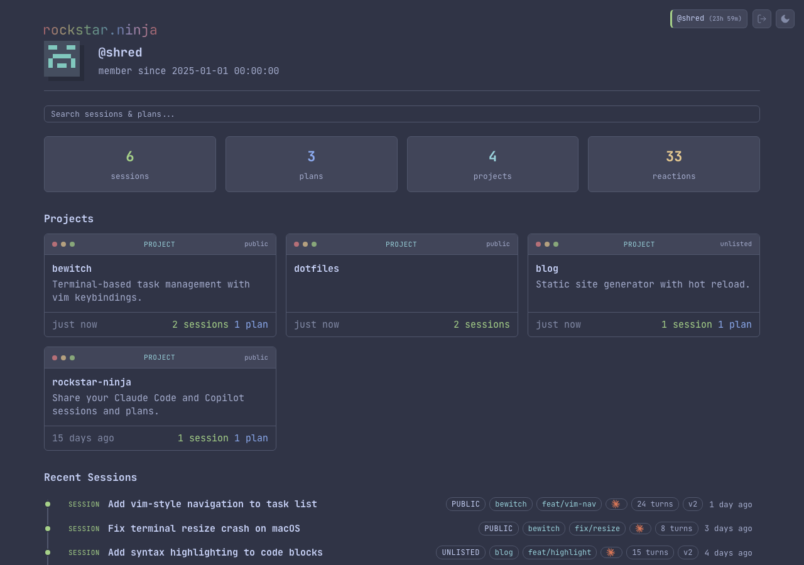Image resolution: width=804 pixels, height=565 pixels.
Task: Toggle dark mode with the moon button
Action: click(x=785, y=19)
